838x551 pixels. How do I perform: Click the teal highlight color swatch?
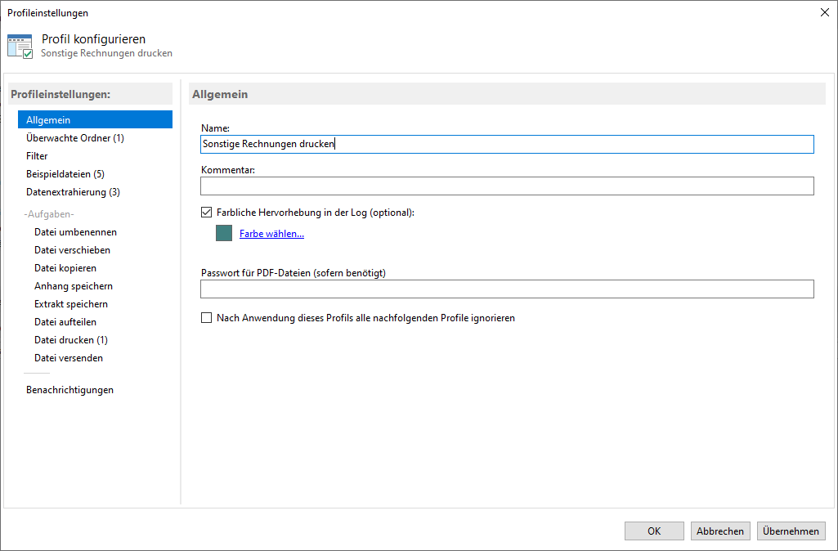224,234
